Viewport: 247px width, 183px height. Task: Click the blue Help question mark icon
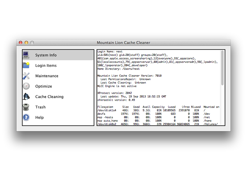tap(26, 118)
